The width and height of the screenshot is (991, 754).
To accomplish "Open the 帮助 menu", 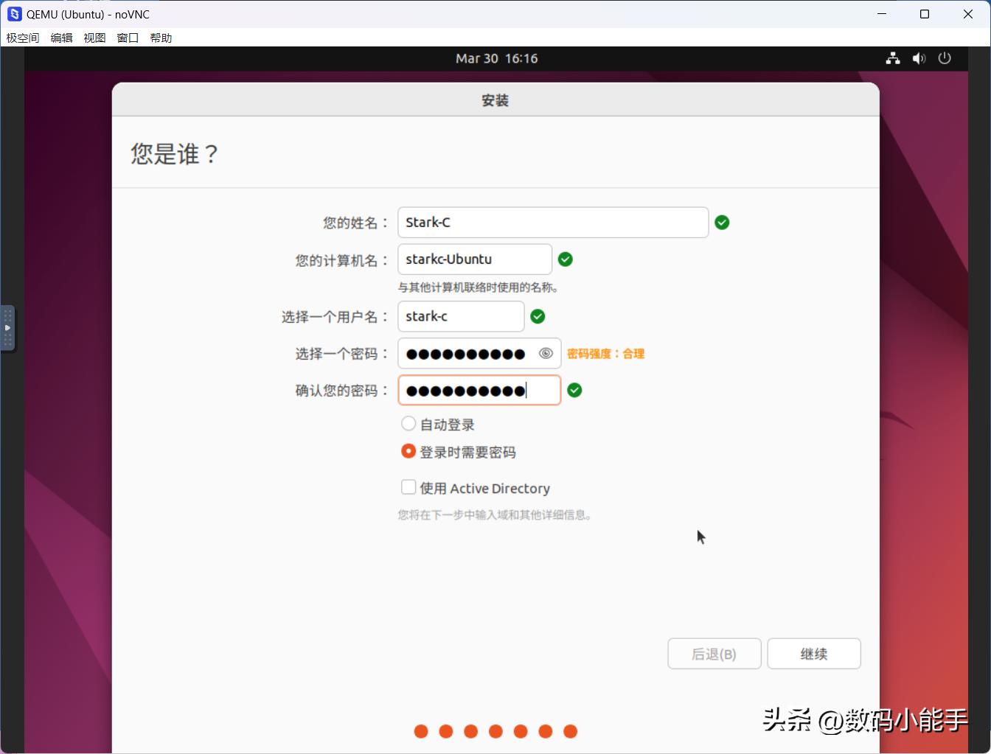I will pos(161,38).
